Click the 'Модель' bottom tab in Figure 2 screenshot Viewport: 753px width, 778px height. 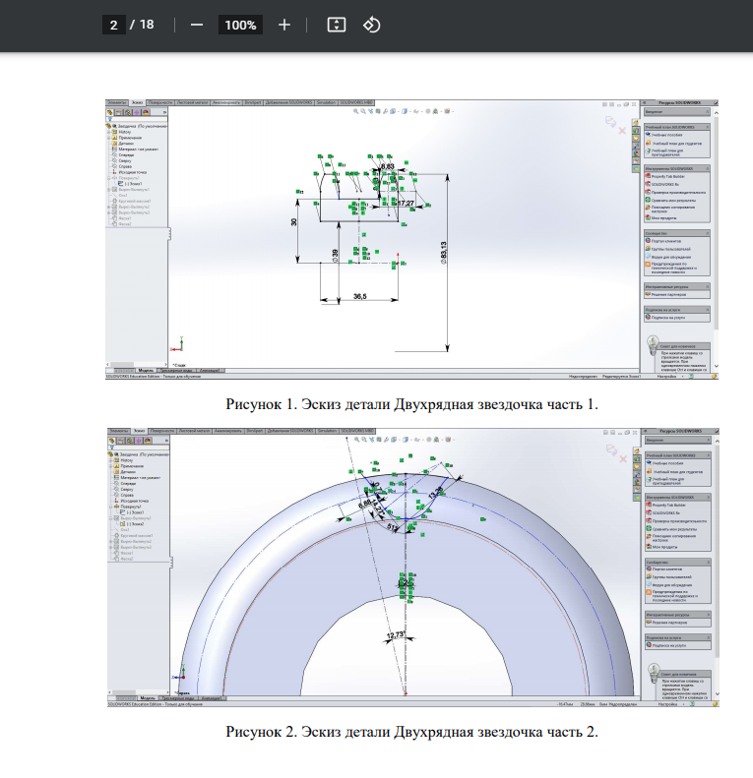tap(148, 698)
